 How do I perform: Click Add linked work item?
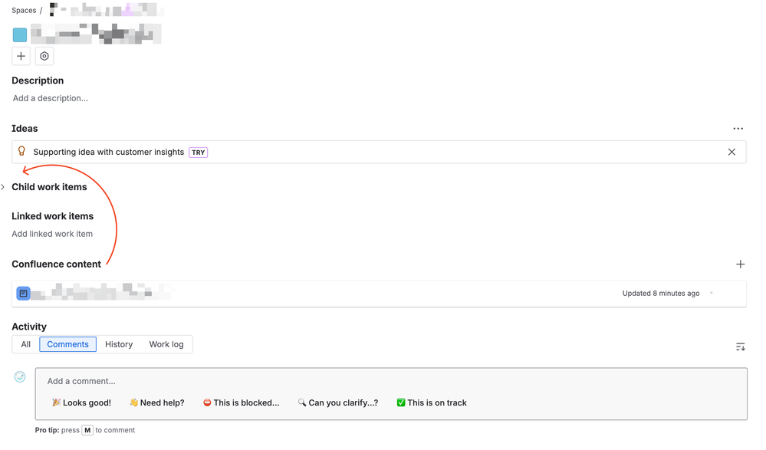(x=52, y=234)
